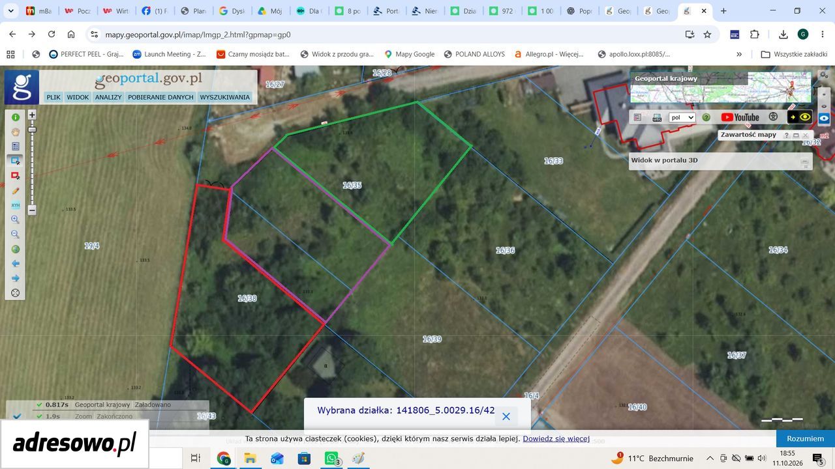The image size is (835, 469).
Task: Maximize the Zawartość mapy panel
Action: click(796, 135)
